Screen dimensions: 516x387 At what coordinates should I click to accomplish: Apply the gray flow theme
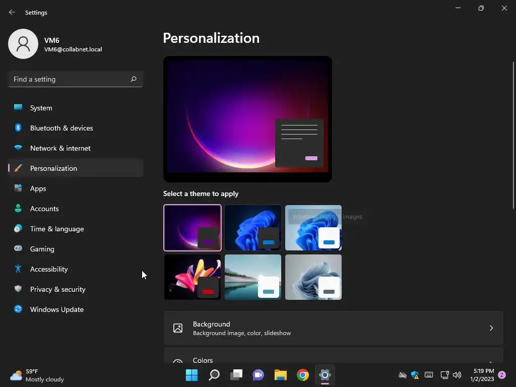313,277
